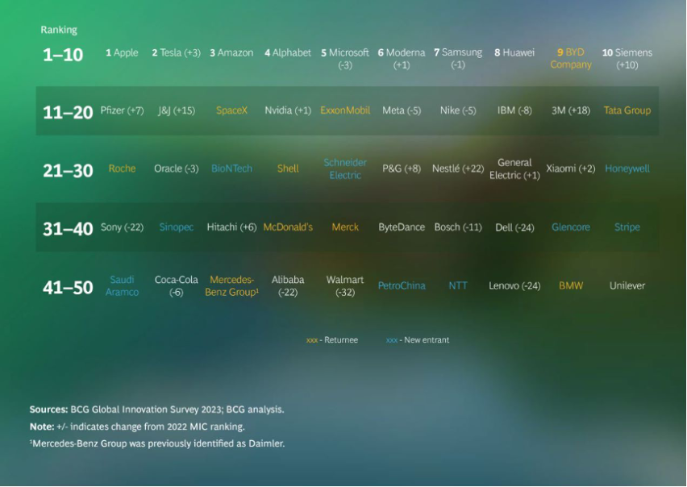The width and height of the screenshot is (687, 487).
Task: Select 'Dell (-24)' entry
Action: tap(514, 227)
